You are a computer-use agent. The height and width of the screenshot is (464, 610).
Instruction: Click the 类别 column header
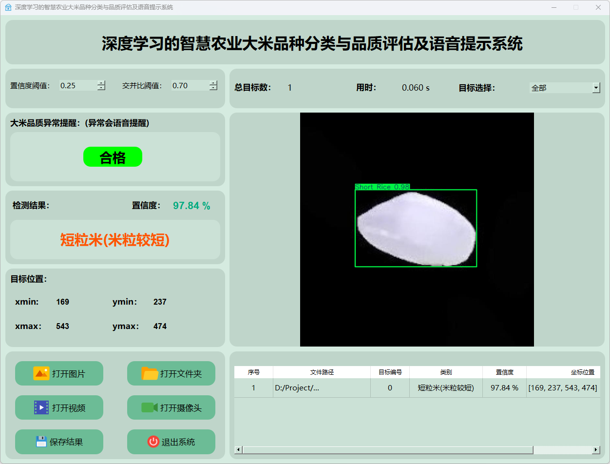(x=446, y=372)
